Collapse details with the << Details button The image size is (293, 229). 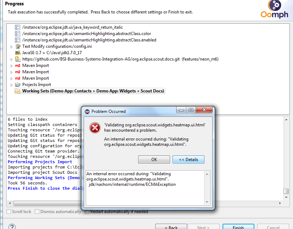(x=188, y=160)
